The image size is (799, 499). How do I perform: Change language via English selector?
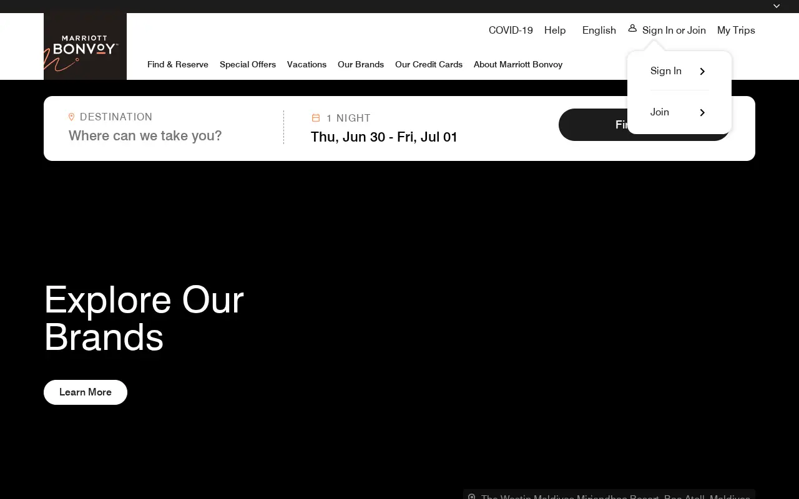[x=599, y=30]
